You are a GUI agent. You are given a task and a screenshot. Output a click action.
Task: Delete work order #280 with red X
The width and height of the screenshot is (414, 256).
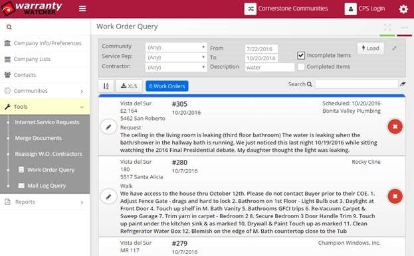pos(395,196)
